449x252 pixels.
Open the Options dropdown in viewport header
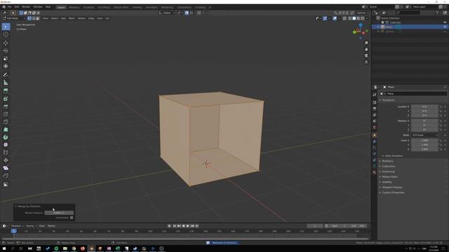coord(362,13)
